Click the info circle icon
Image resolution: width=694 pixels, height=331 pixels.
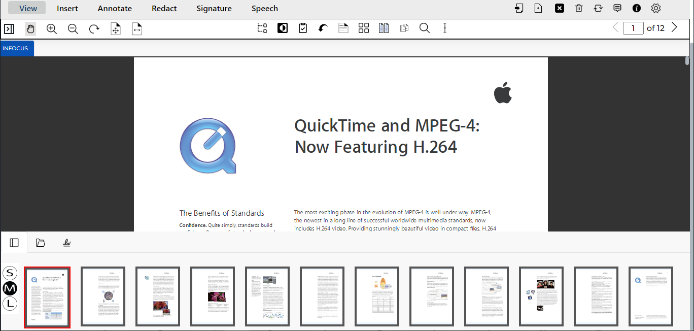tap(637, 8)
